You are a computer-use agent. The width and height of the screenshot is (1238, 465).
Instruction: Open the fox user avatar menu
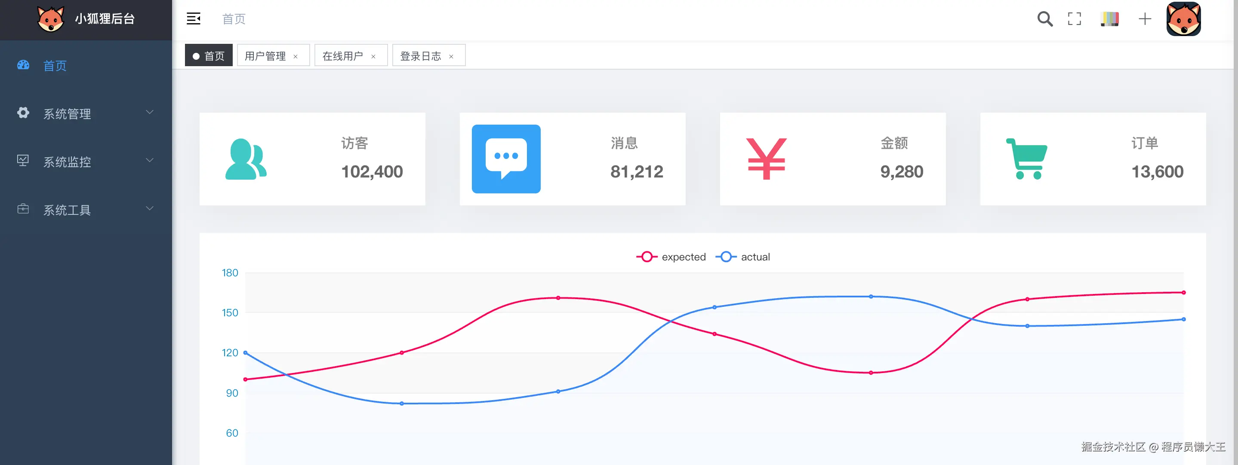pyautogui.click(x=1183, y=19)
